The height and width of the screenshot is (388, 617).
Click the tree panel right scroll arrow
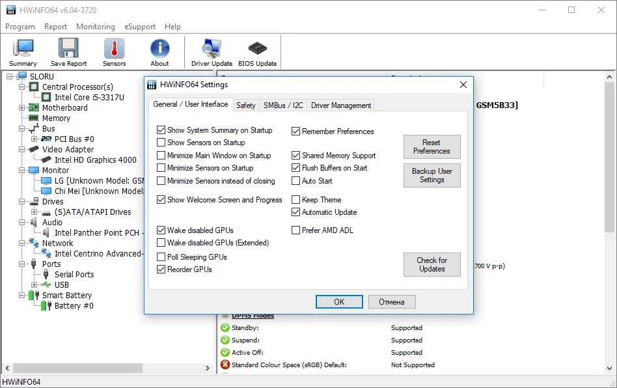(x=208, y=368)
